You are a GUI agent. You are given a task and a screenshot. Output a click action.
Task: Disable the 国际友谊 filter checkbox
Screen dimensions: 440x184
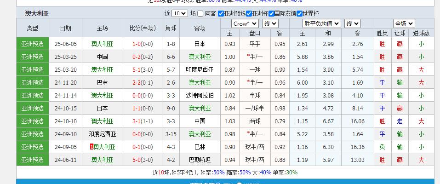pyautogui.click(x=271, y=13)
